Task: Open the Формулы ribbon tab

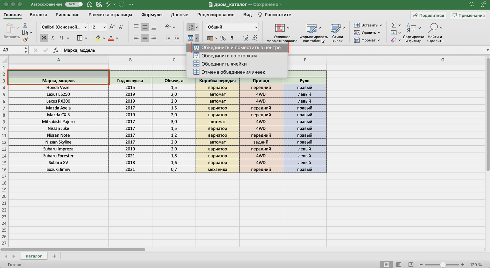Action: coord(152,15)
